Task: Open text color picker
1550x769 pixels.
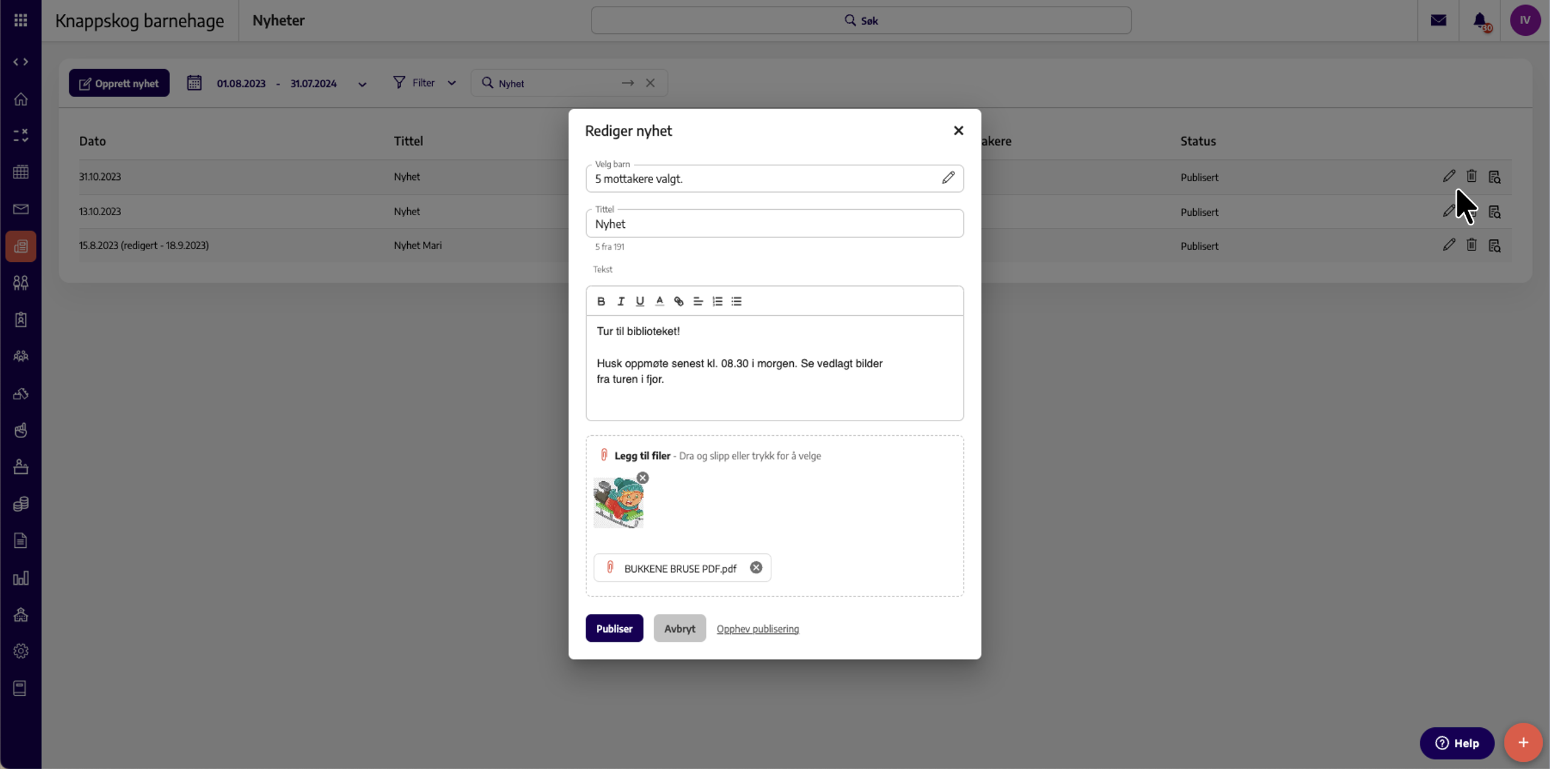Action: (659, 301)
